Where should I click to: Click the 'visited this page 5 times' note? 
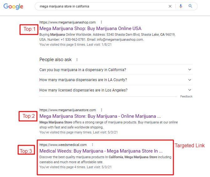(x=75, y=44)
